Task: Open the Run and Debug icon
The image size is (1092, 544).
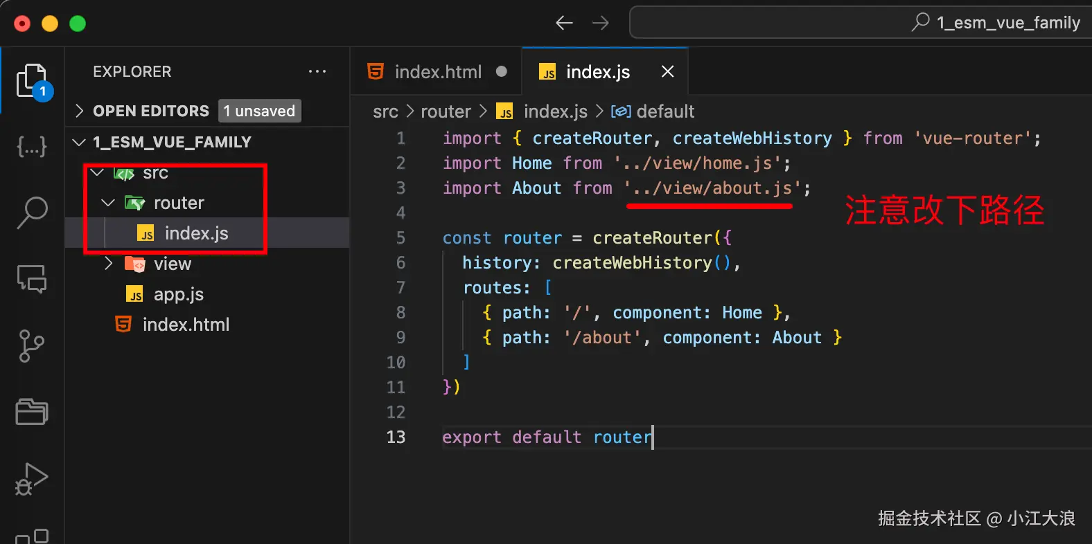Action: (x=32, y=479)
